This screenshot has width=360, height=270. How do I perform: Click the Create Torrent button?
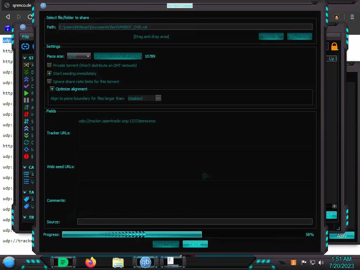tap(166, 244)
